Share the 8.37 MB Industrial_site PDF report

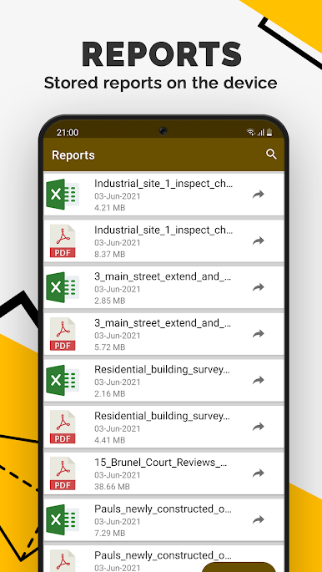(259, 240)
